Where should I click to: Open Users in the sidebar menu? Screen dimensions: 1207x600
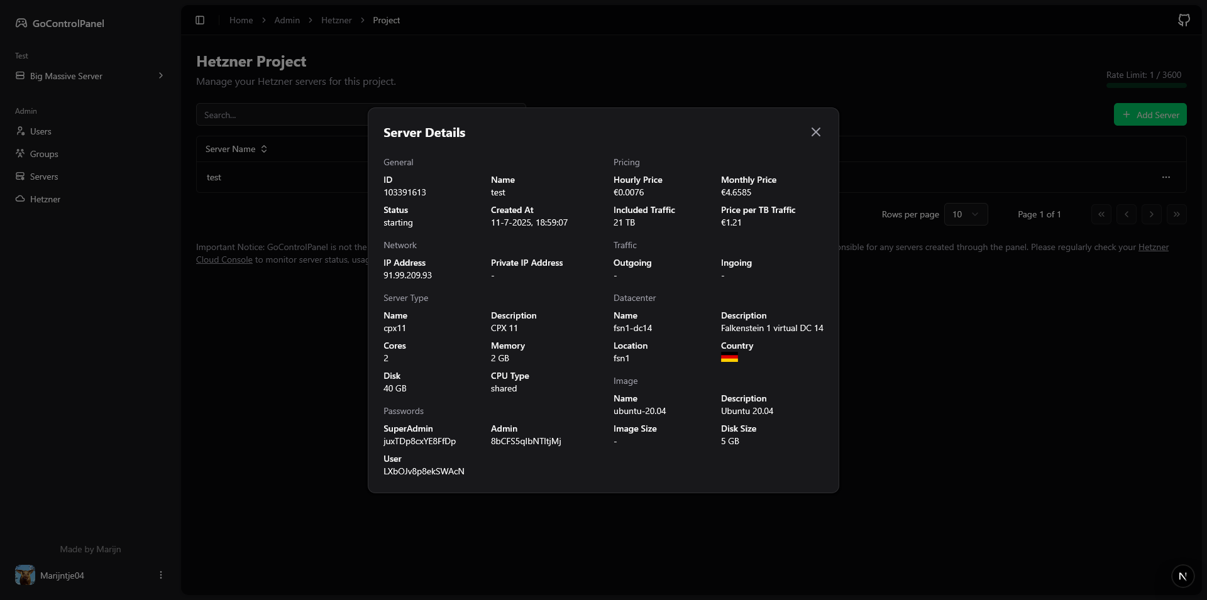coord(91,131)
